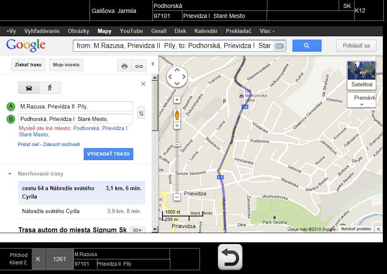The height and width of the screenshot is (274, 387).
Task: Click the zoom slider handle
Action: point(177,145)
